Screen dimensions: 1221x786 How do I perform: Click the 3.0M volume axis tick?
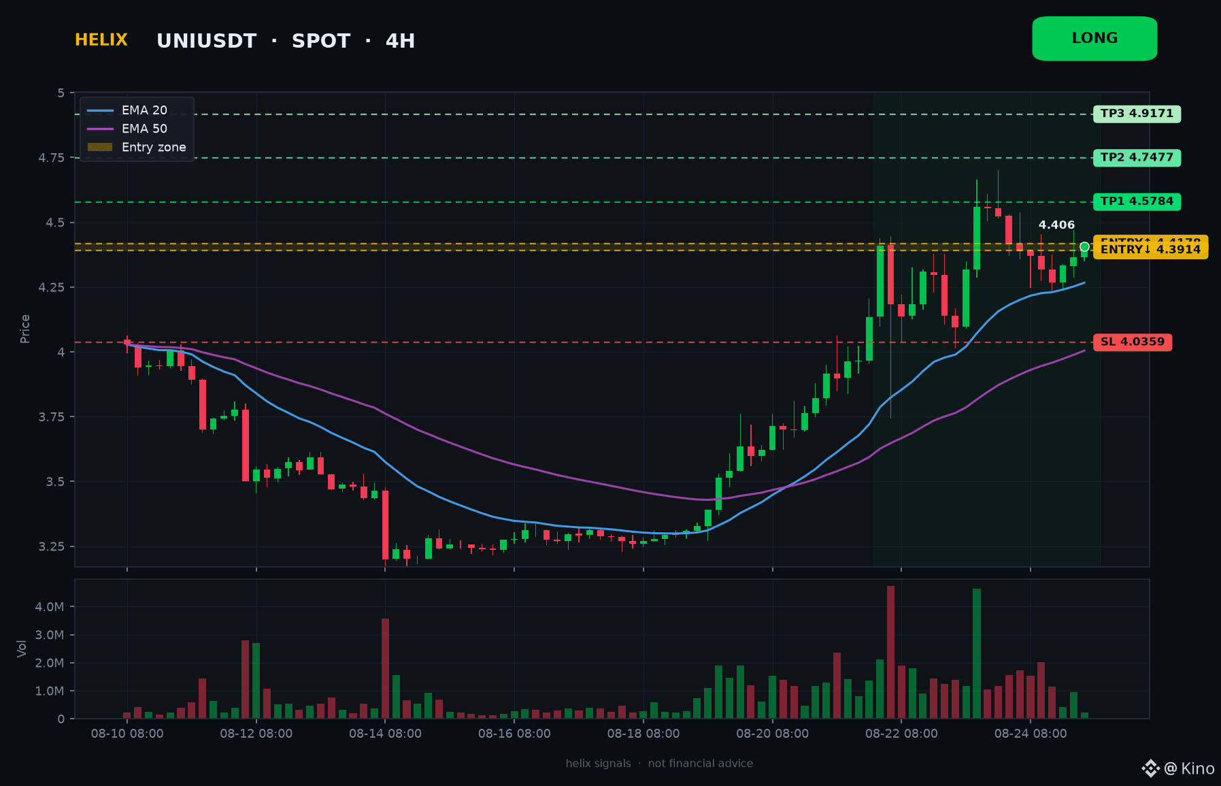coord(50,635)
